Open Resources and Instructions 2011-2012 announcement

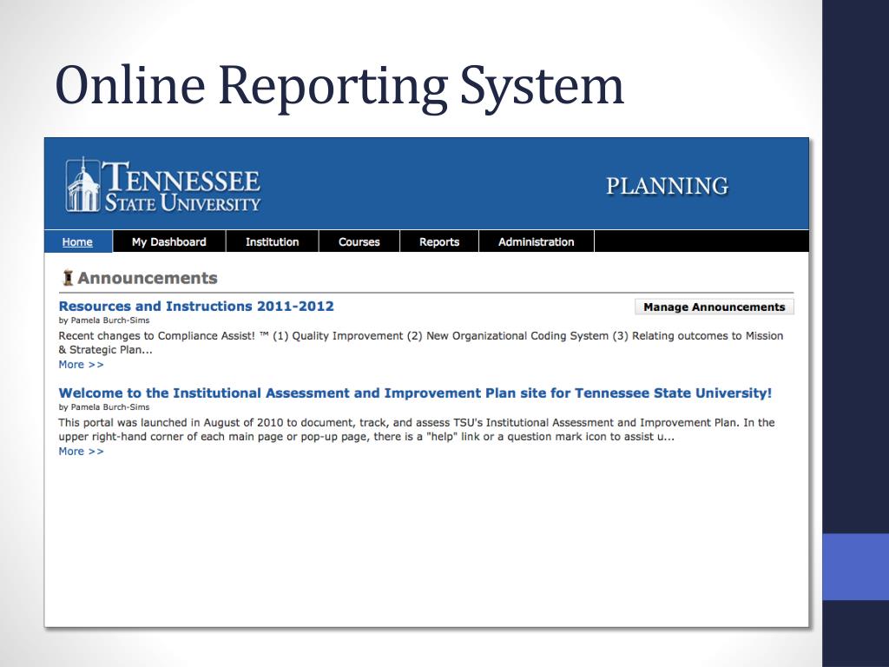tap(196, 307)
